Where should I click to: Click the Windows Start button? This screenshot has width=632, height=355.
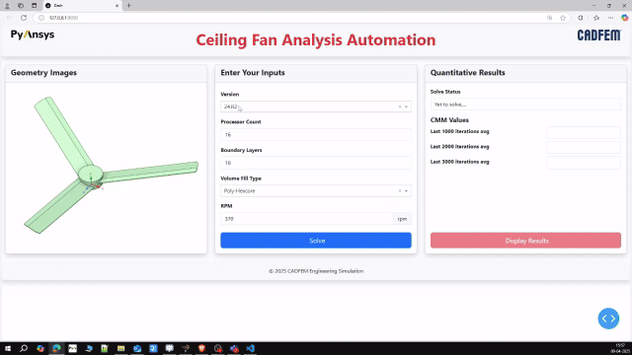pyautogui.click(x=8, y=348)
